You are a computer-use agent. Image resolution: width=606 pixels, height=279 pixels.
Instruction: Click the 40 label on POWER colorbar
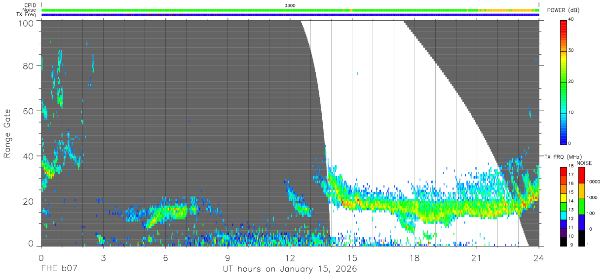pos(572,19)
